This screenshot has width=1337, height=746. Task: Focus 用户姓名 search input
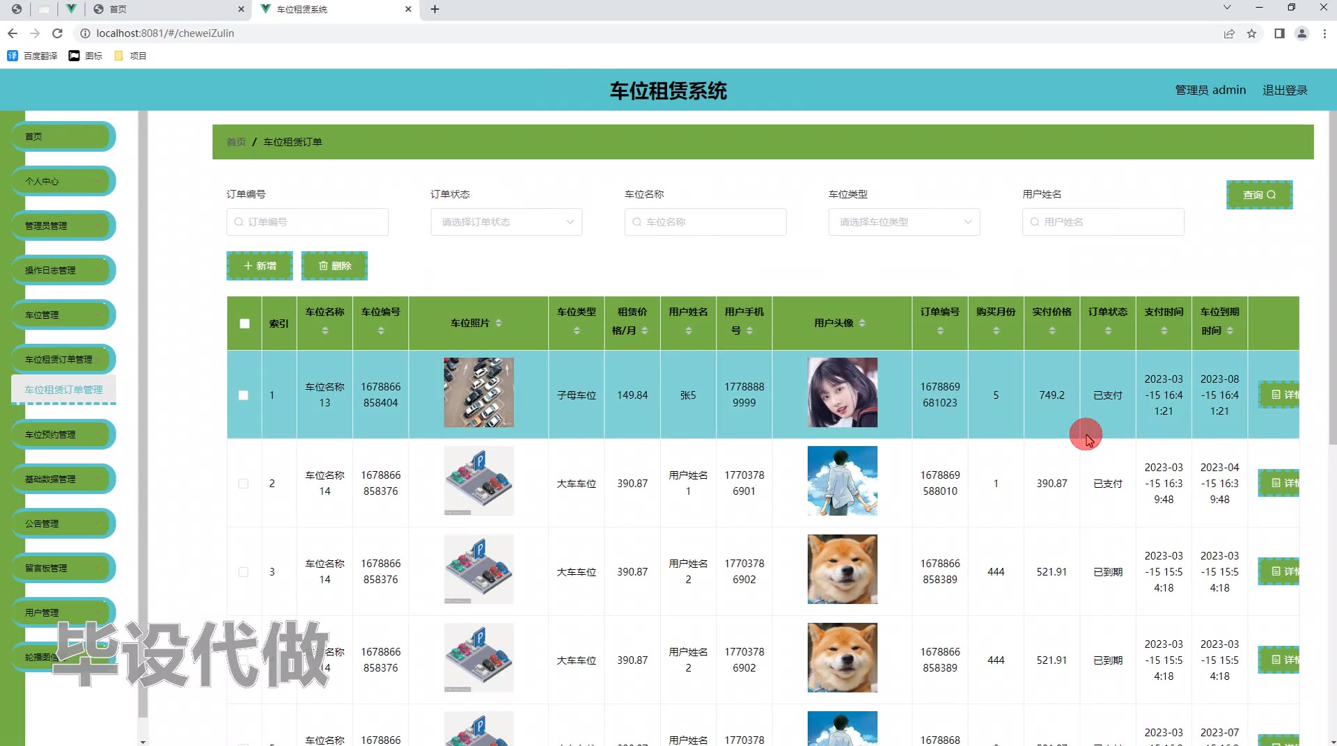1103,222
